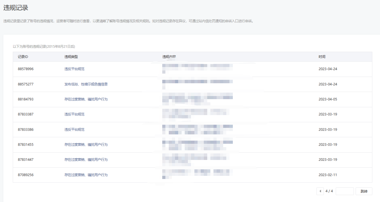
Task: Open 存在过度营销 link for record 88184793
Action: (x=86, y=99)
